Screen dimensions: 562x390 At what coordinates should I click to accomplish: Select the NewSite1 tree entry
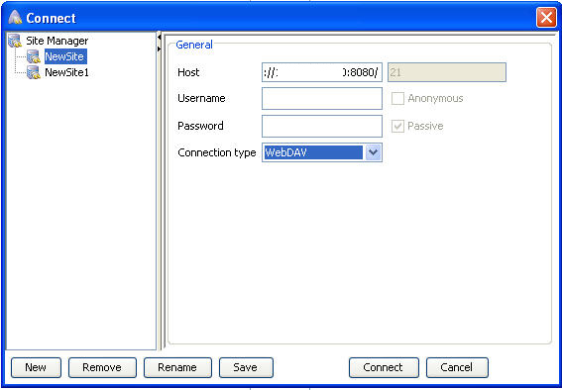point(66,72)
